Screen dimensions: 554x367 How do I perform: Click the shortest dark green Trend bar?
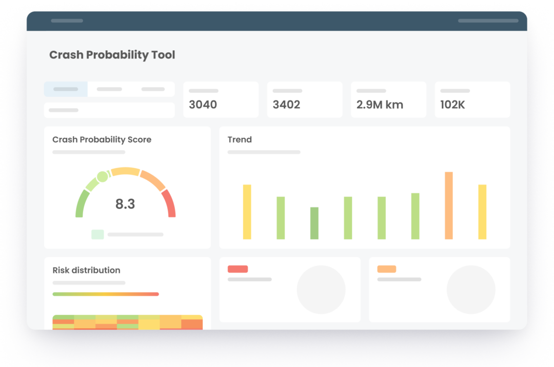pos(314,223)
